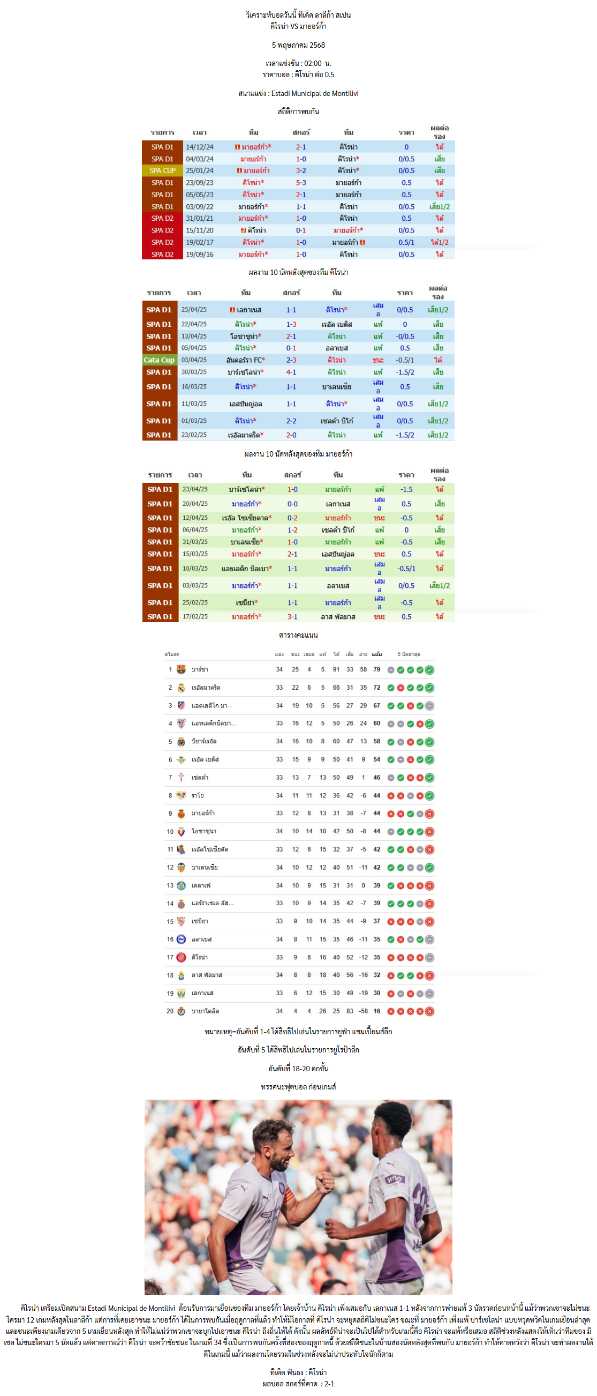
Task: Click the date 23/02/25 in Girona results
Action: tap(194, 435)
